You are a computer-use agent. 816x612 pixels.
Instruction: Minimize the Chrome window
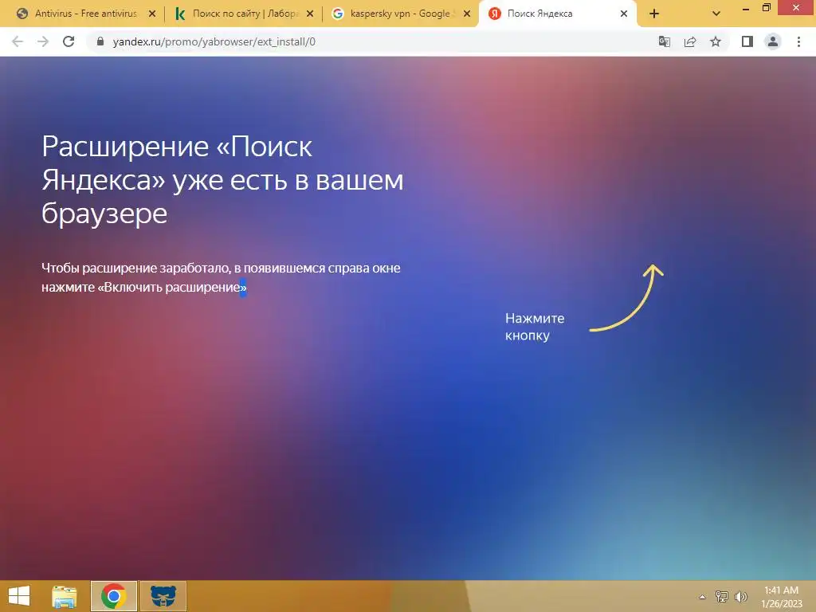click(746, 8)
